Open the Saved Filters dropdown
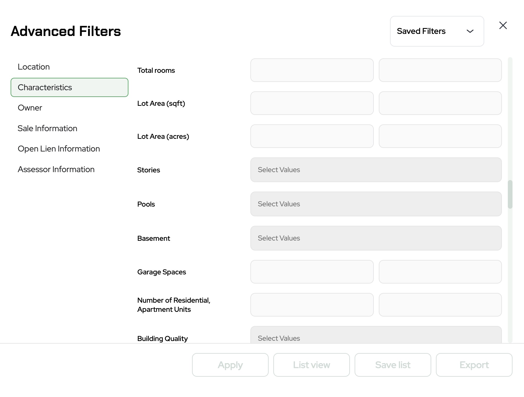The image size is (524, 397). click(437, 31)
